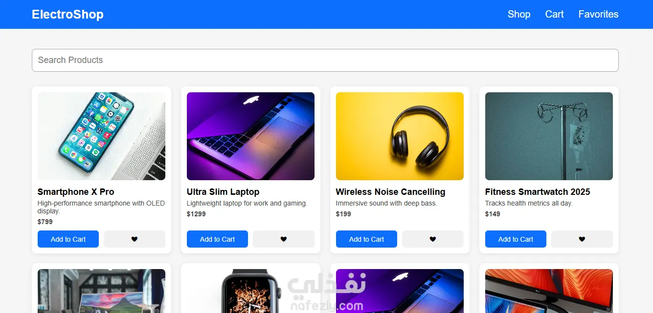Select the yellow headphones product image
Screen dimensions: 653x313
click(x=400, y=136)
